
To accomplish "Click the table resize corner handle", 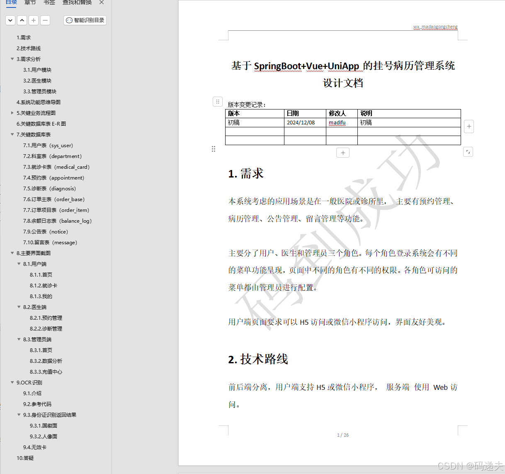I will tap(468, 152).
